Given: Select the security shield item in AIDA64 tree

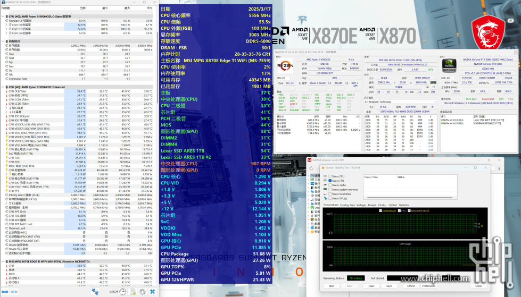Looking at the screenshot, I should point(312,219).
